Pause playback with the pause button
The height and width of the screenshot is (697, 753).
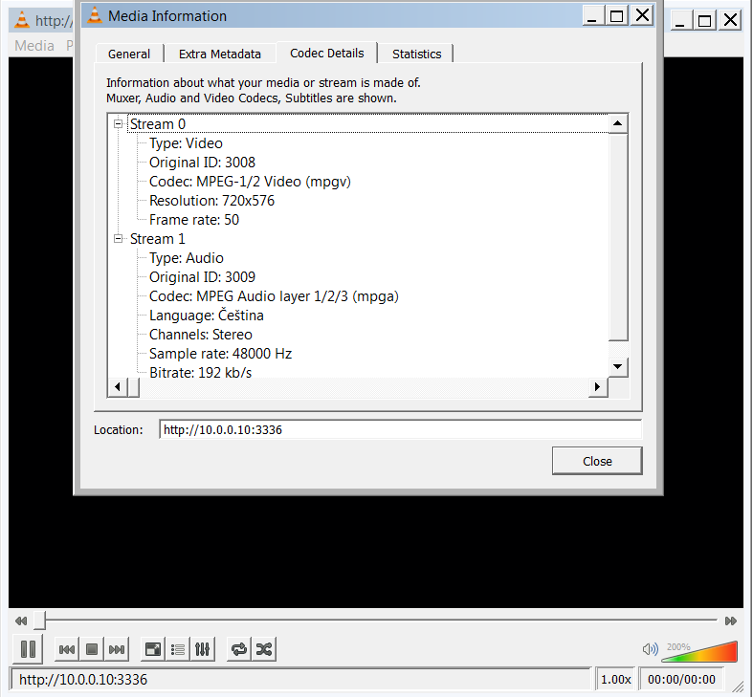28,649
